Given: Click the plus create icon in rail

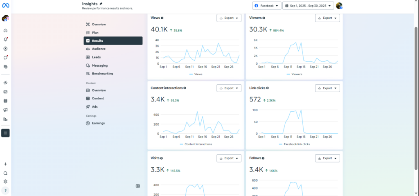Looking at the screenshot, I should pyautogui.click(x=5, y=164).
